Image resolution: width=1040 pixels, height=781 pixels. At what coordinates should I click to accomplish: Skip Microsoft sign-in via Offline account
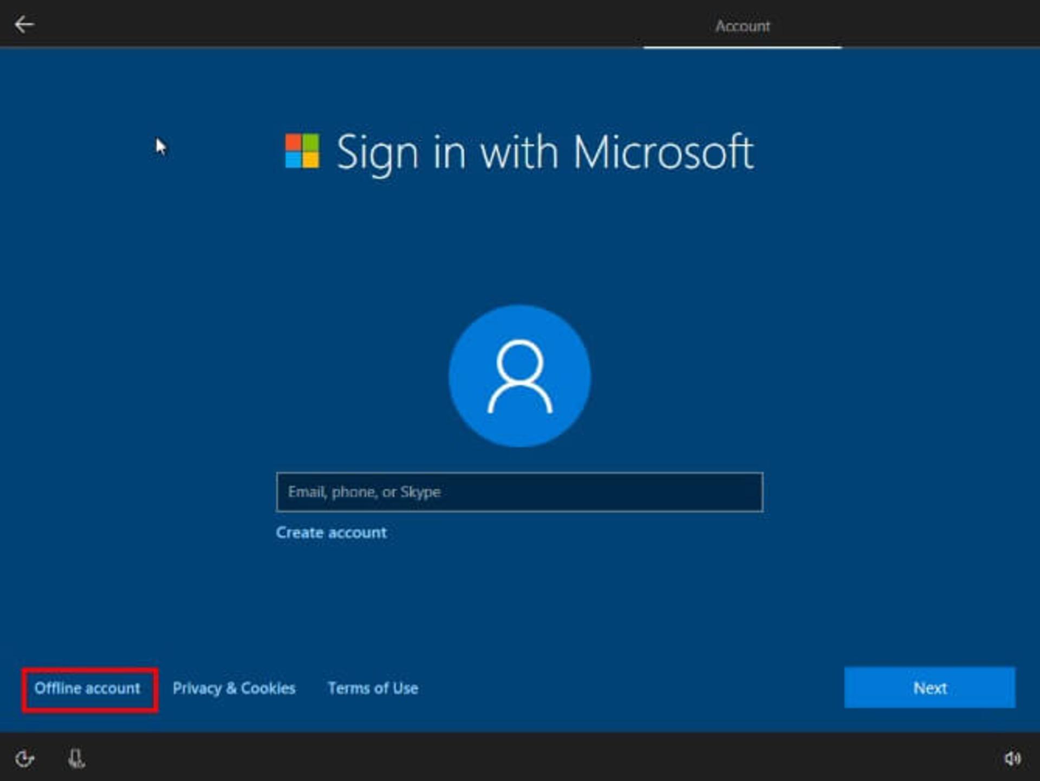click(87, 688)
